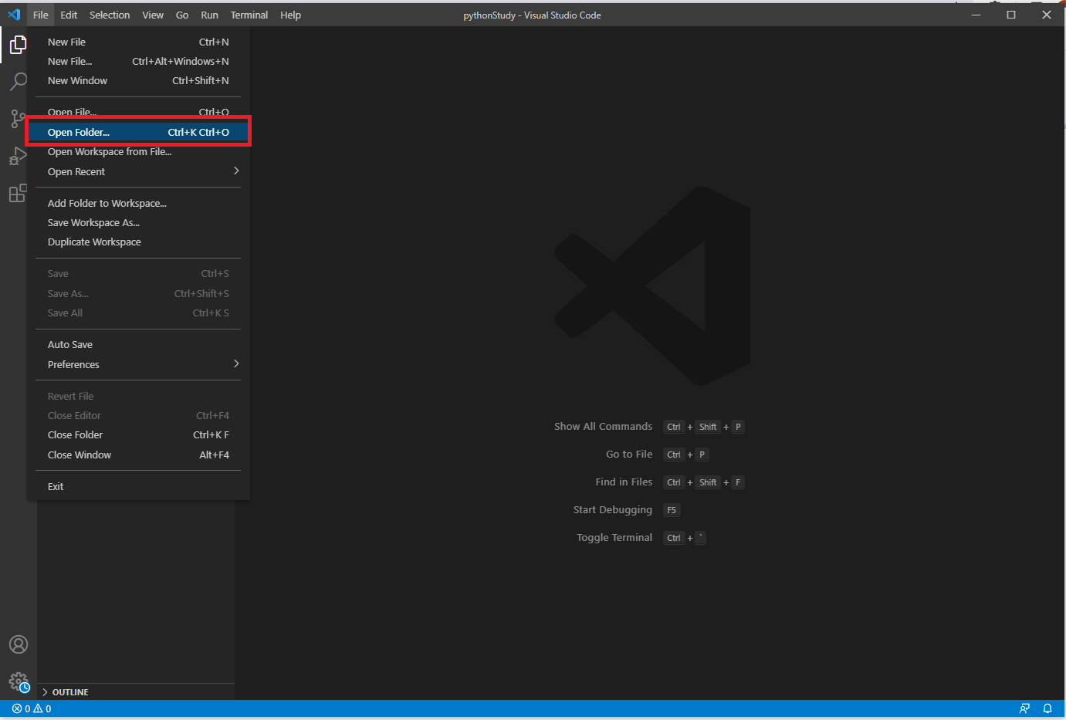Click the F5 key label
Viewport: 1066px width, 720px height.
click(672, 510)
